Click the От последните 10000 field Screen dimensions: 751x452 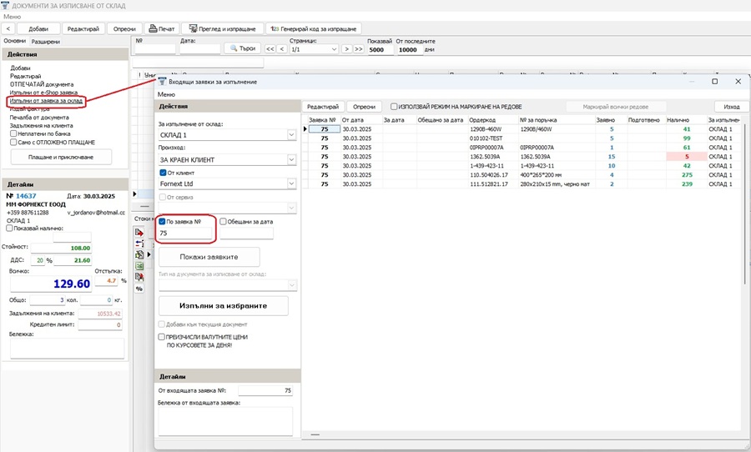pos(410,50)
